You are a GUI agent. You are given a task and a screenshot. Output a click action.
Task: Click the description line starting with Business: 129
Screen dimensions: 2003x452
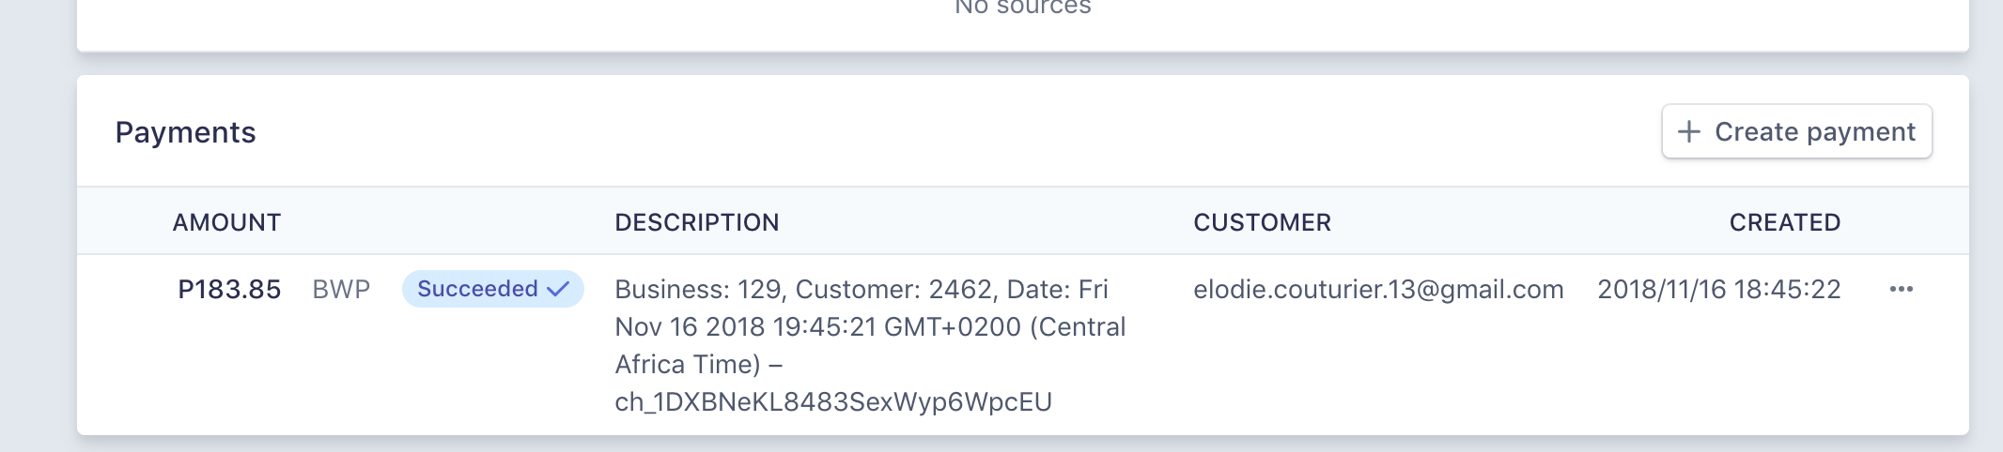coord(862,289)
